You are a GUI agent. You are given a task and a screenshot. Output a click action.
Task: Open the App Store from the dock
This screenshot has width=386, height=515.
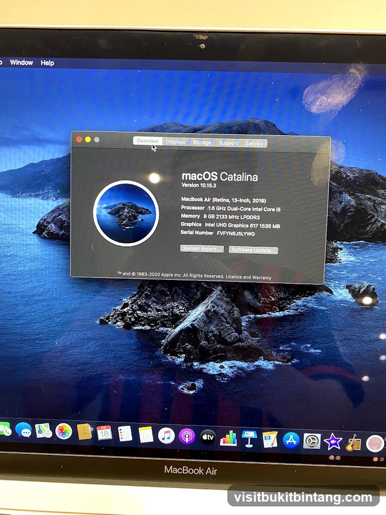click(x=291, y=441)
